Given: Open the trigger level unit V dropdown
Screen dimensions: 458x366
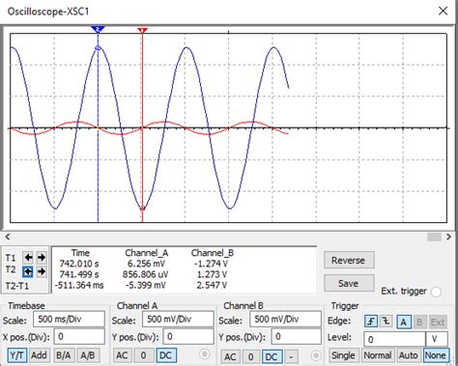Looking at the screenshot, I should point(437,339).
